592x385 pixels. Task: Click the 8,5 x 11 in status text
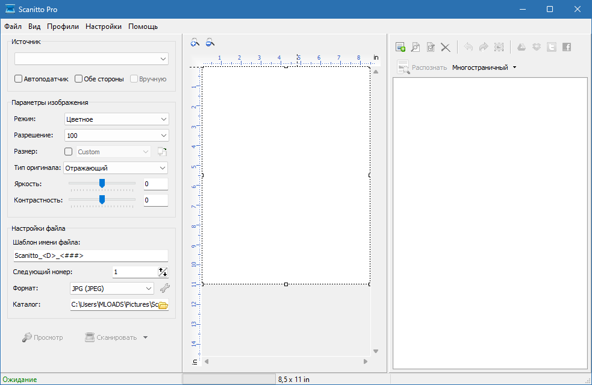[x=294, y=380]
